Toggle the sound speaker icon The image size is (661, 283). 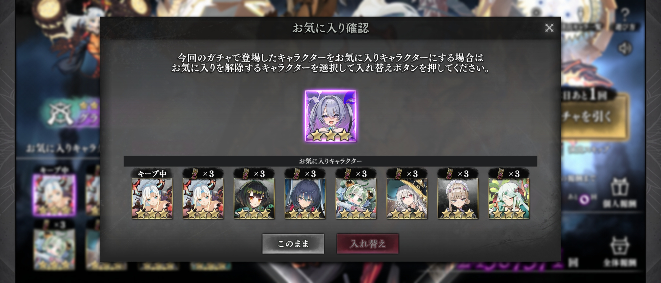625,49
